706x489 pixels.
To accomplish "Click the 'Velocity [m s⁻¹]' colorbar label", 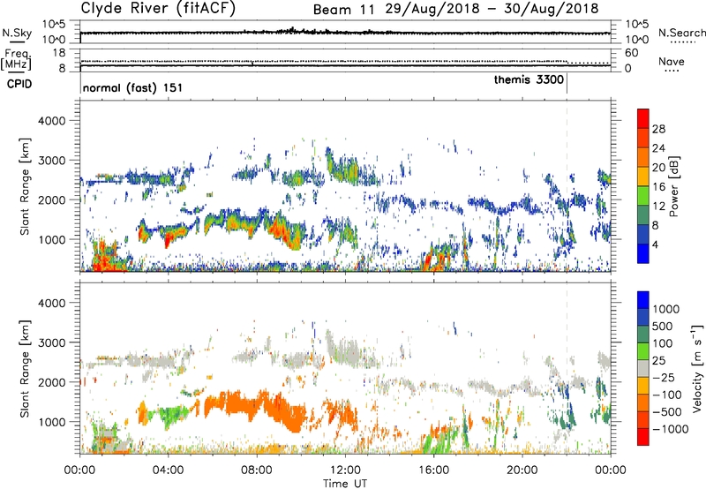I will [697, 368].
